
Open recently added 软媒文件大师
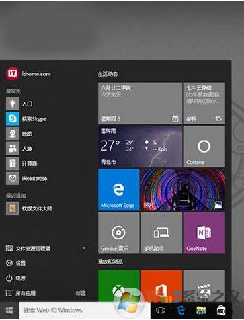click(x=28, y=208)
